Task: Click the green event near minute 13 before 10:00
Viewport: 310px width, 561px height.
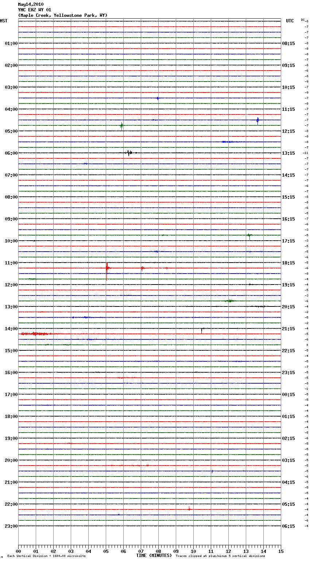Action: [249, 236]
